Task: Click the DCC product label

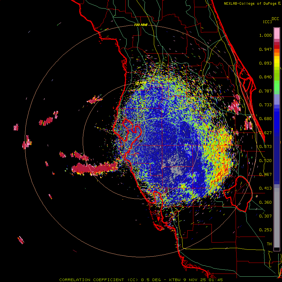Action: 275,19
